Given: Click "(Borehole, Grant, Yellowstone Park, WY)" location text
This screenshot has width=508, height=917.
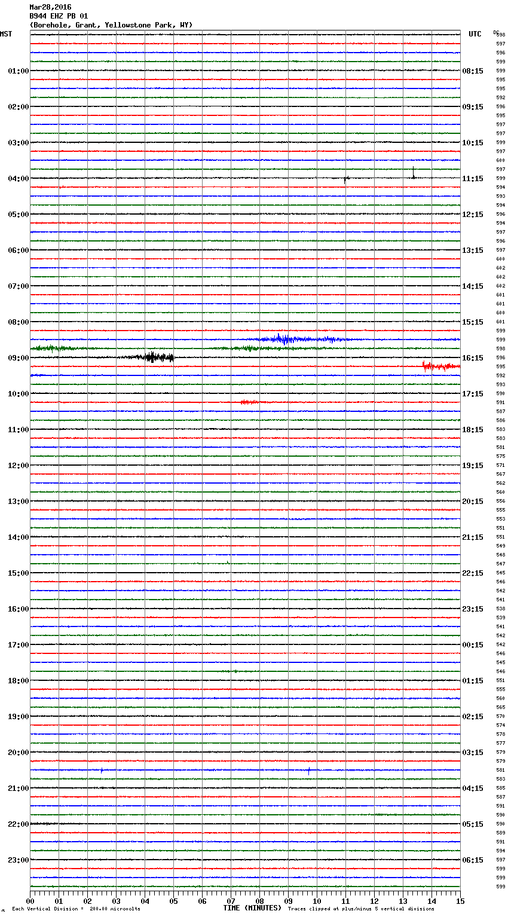Looking at the screenshot, I should [111, 25].
